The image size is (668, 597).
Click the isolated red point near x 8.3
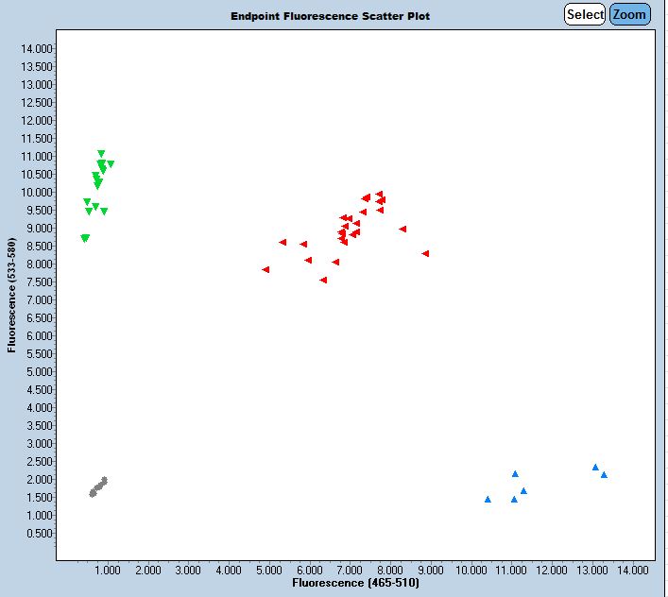click(x=403, y=229)
